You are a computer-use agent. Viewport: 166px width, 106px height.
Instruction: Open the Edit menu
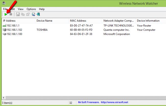[12, 9]
